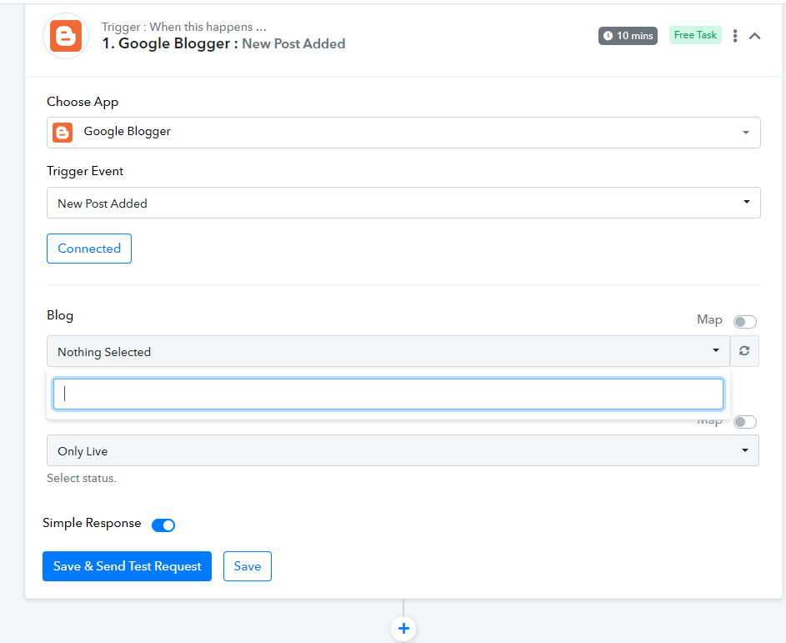786x643 pixels.
Task: Click the trigger title New Post Added
Action: click(x=293, y=44)
